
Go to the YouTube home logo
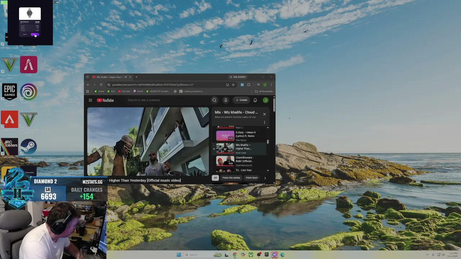point(105,100)
